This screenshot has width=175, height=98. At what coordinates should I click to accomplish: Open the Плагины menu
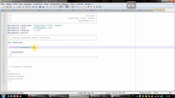80,4
